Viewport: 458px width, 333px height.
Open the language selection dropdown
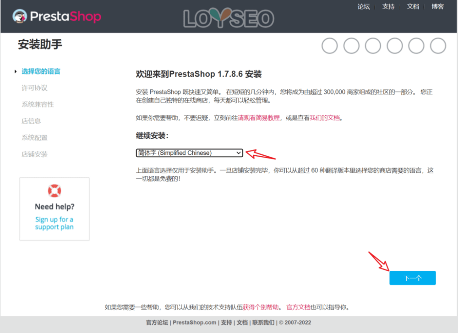coord(189,153)
